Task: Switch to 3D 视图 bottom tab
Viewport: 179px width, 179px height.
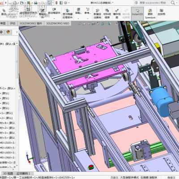Action: point(8,174)
